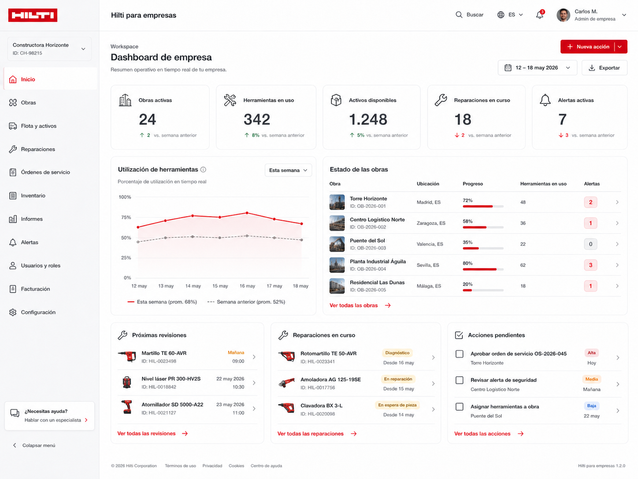Open the ES language dropdown
Image resolution: width=638 pixels, height=479 pixels.
coord(510,15)
